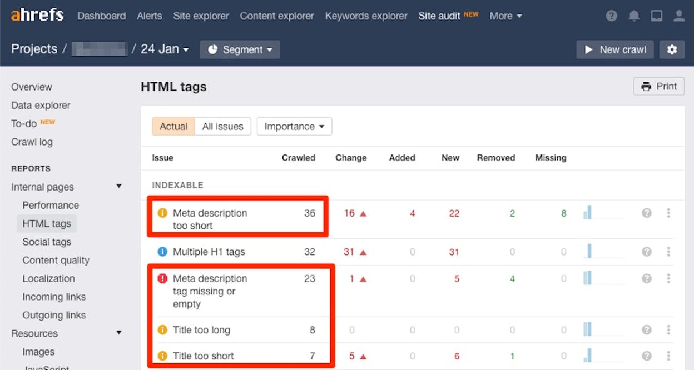Select the Actual filter toggle
This screenshot has height=370, width=694.
(173, 127)
